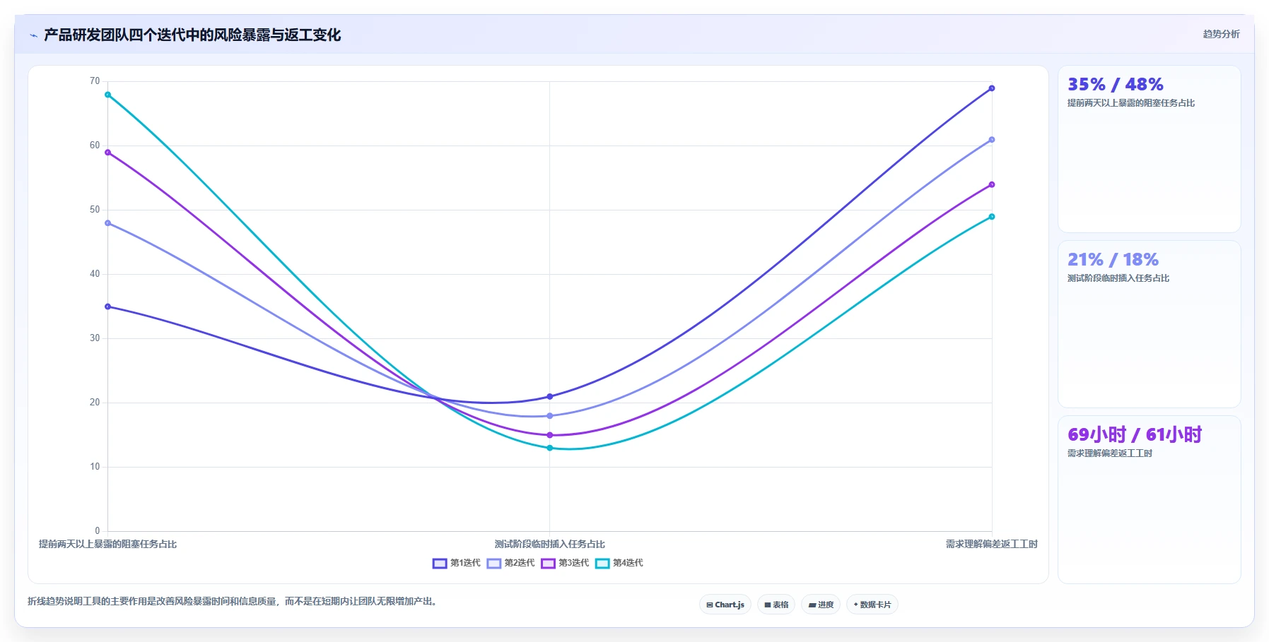1269x642 pixels.
Task: Open the 趋势分析 label at top right
Action: 1221,34
